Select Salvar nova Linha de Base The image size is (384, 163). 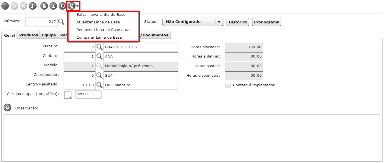pos(101,14)
